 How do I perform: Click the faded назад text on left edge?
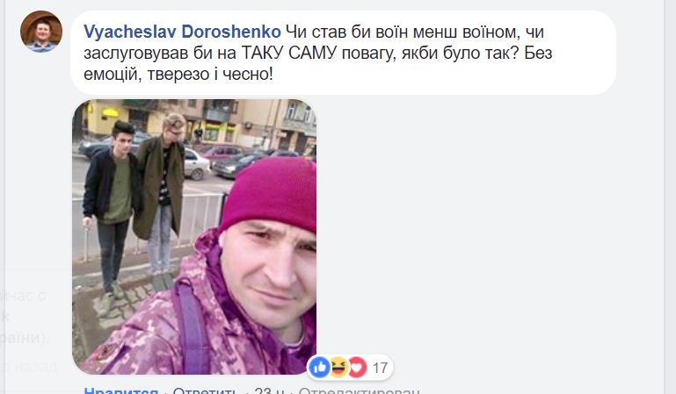34,367
